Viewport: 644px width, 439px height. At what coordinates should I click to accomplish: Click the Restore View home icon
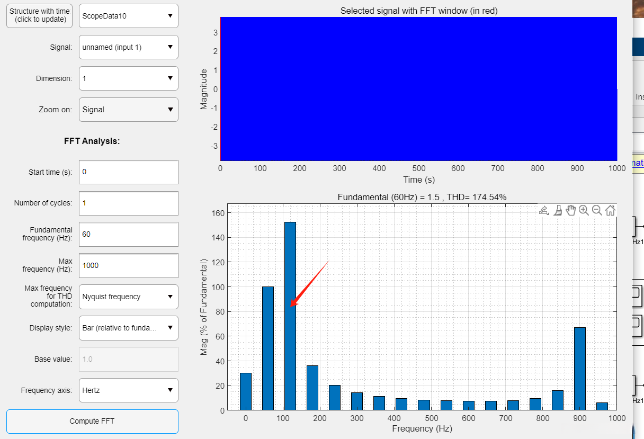[x=610, y=210]
